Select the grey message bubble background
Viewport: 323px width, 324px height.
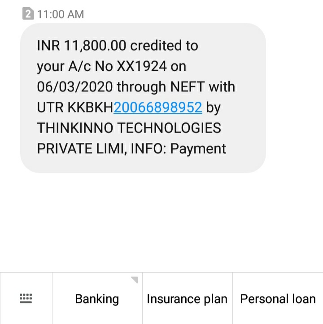(x=143, y=98)
